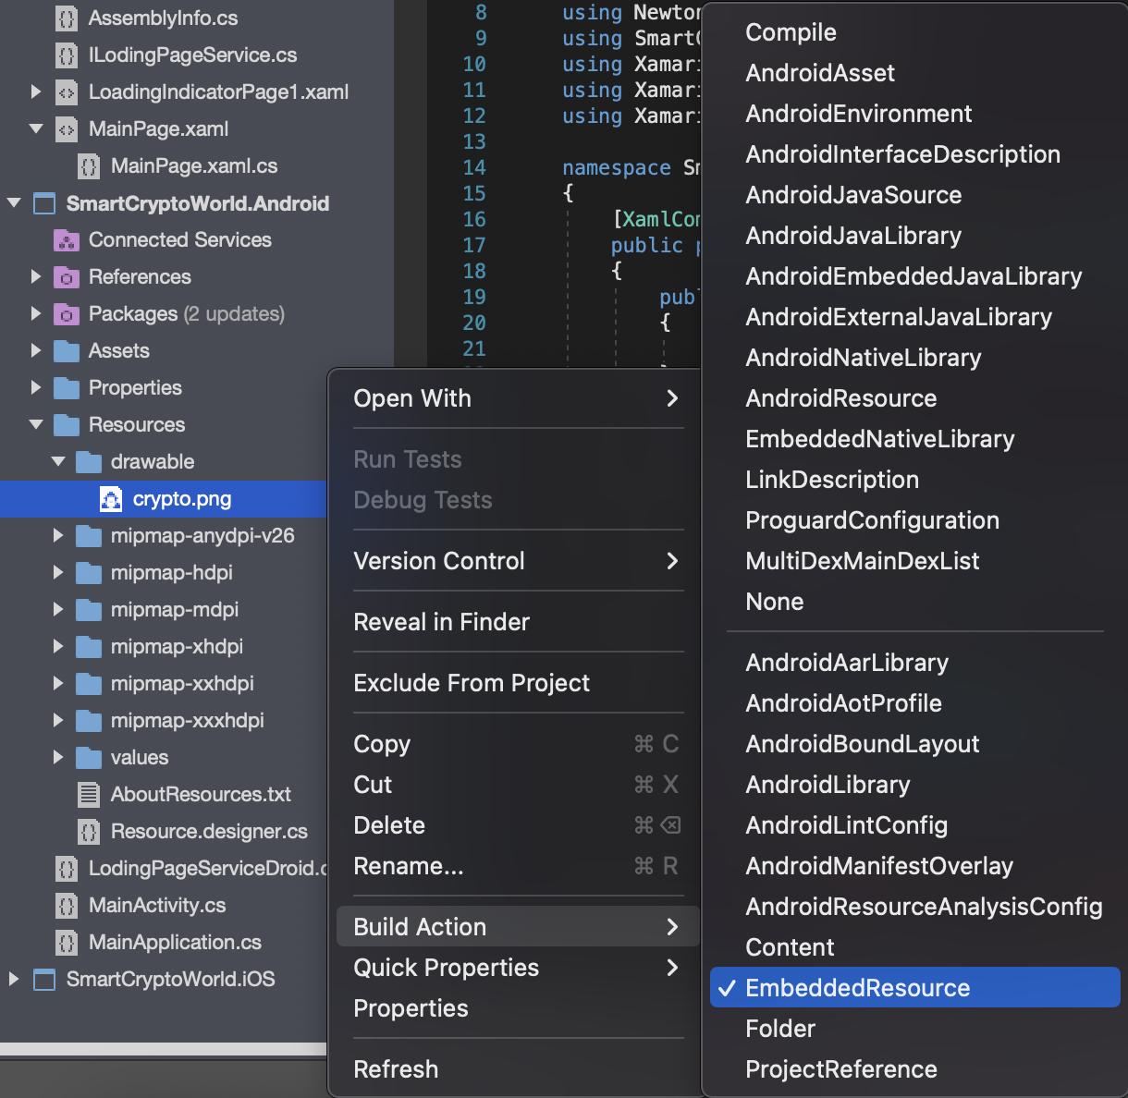Viewport: 1128px width, 1098px height.
Task: Click the LoadingIndicatorPage1.xaml file icon
Action: click(x=66, y=92)
